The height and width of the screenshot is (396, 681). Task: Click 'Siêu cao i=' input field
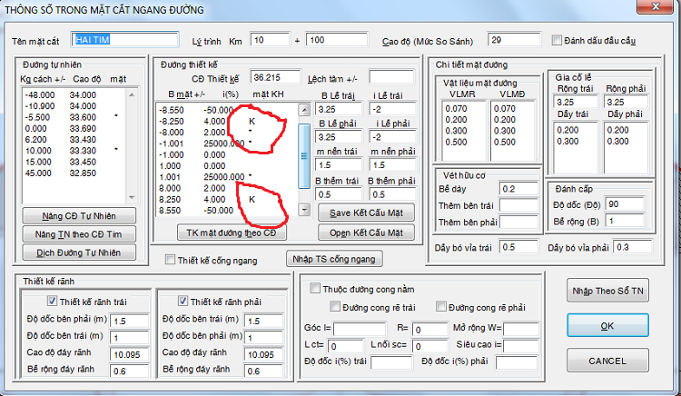(x=521, y=346)
